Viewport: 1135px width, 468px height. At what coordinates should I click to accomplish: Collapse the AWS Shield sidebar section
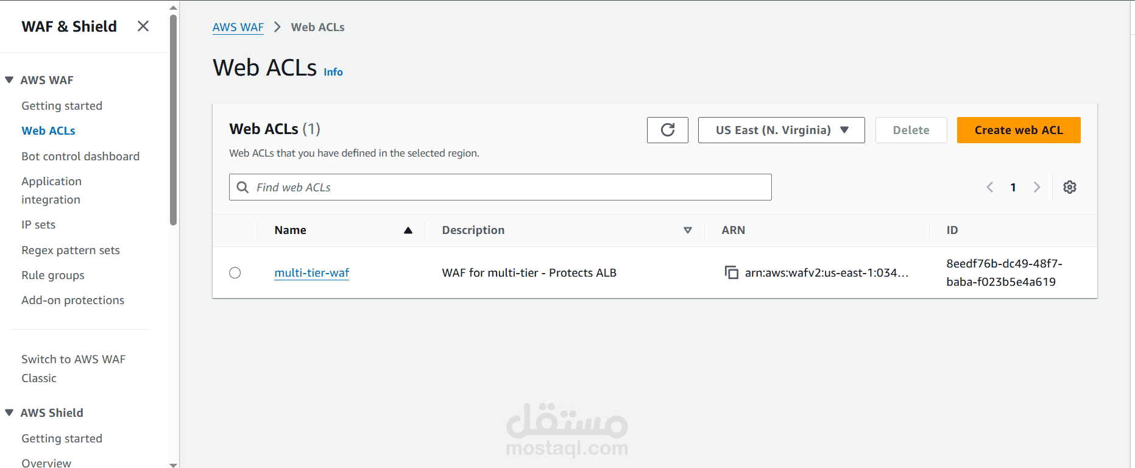pos(9,413)
